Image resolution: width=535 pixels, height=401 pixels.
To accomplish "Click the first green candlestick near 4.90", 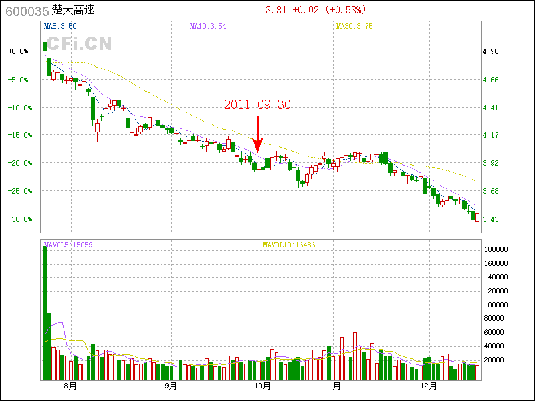I will [45, 46].
